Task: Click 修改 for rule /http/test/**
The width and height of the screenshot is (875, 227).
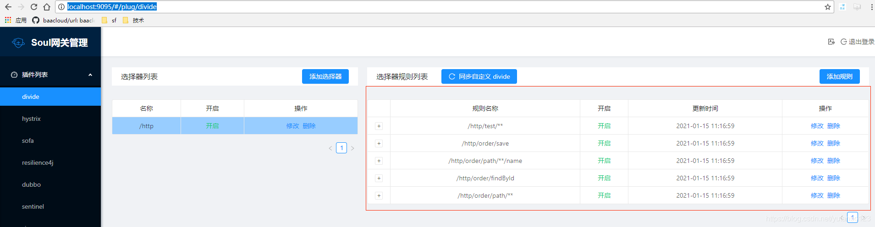Action: [x=817, y=126]
